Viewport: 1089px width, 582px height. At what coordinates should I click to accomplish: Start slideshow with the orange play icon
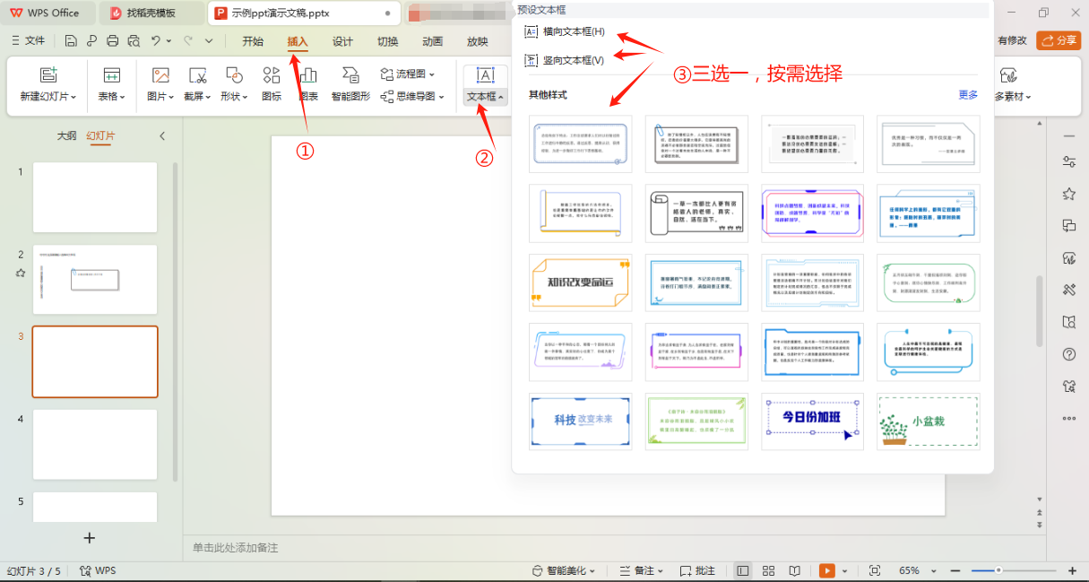825,570
